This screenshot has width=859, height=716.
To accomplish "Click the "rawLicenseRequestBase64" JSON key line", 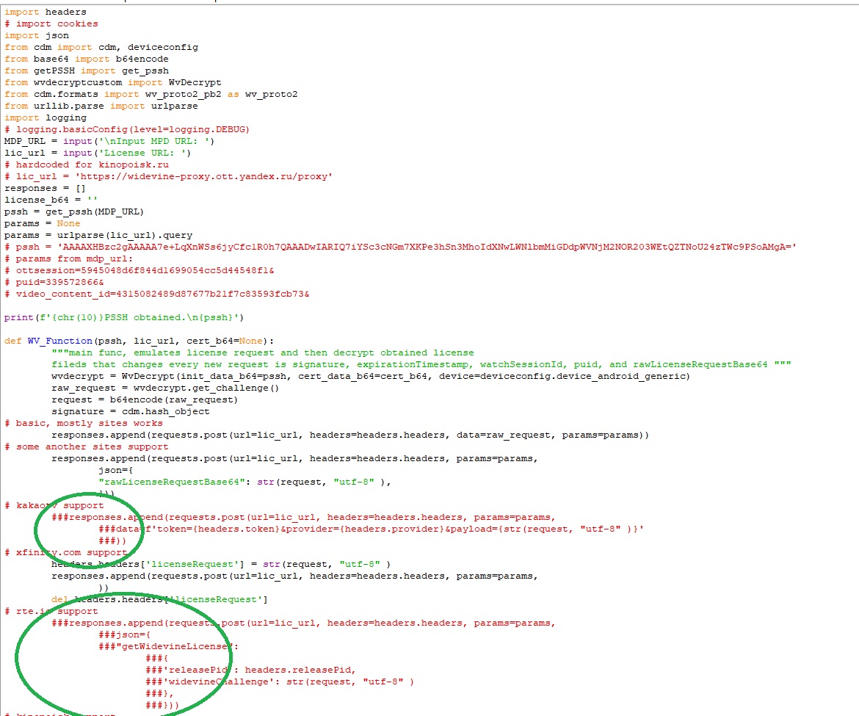I will 245,483.
